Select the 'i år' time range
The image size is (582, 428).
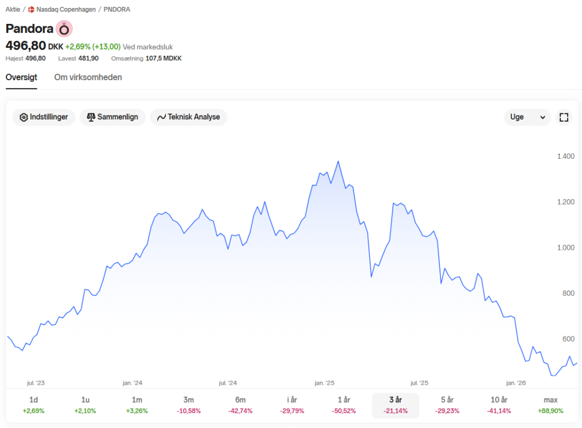pos(292,405)
